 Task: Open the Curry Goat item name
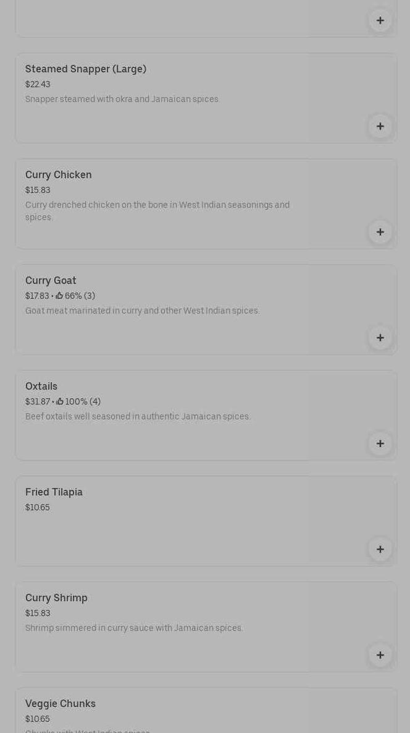(51, 281)
